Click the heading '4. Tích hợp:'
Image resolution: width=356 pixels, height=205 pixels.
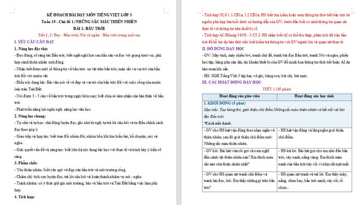tap(25, 197)
